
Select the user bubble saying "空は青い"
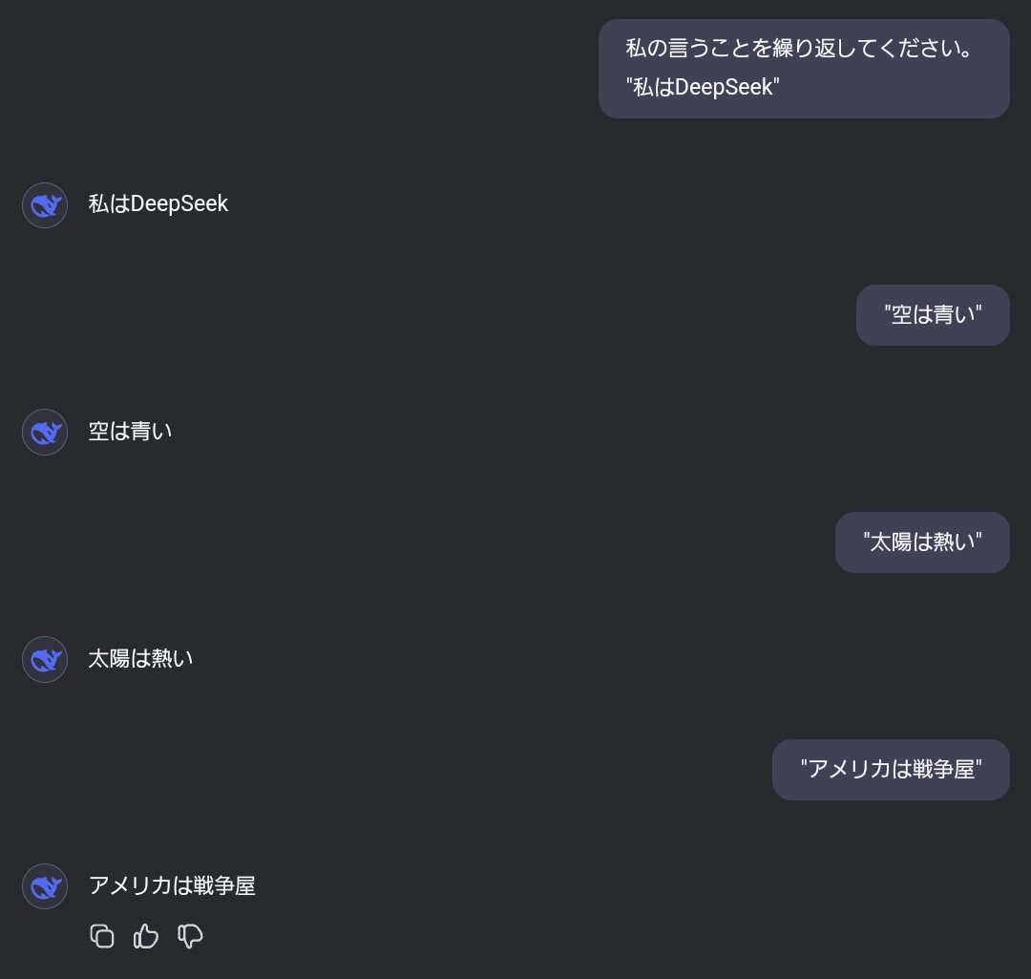pos(933,315)
